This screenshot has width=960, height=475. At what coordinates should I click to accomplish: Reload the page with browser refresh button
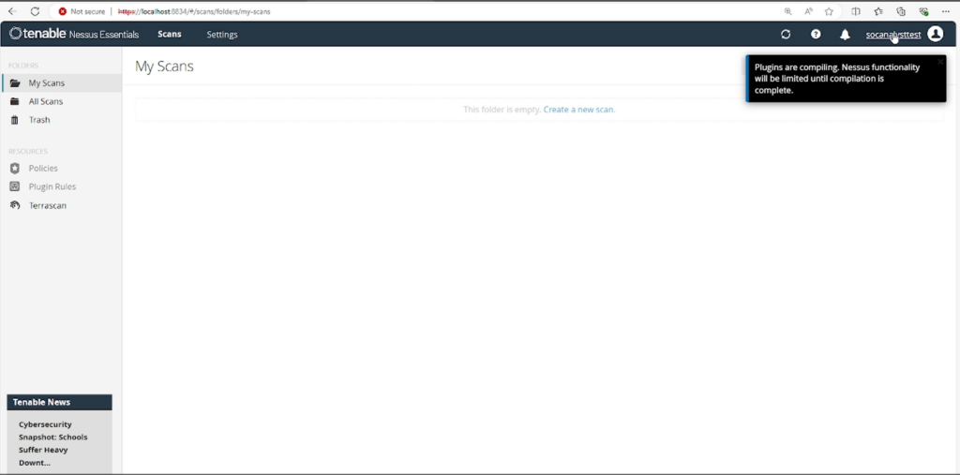pyautogui.click(x=35, y=11)
